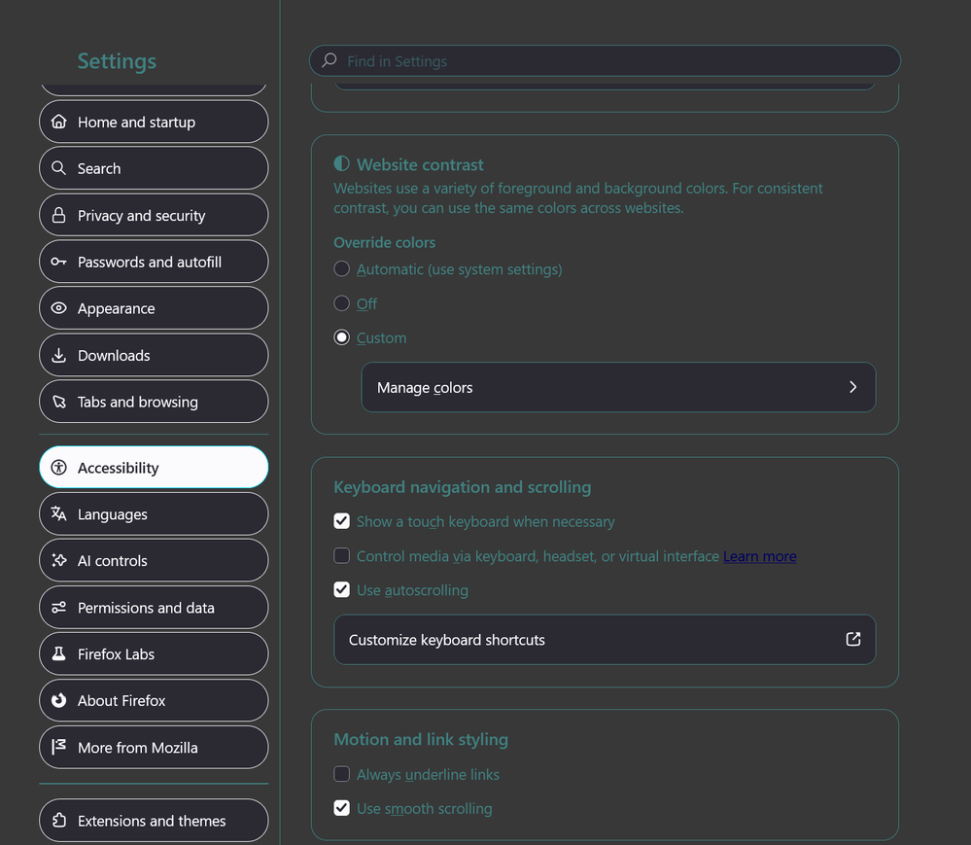Screen dimensions: 971x845
Task: Click Customize keyboard shortcuts button
Action: [x=605, y=639]
